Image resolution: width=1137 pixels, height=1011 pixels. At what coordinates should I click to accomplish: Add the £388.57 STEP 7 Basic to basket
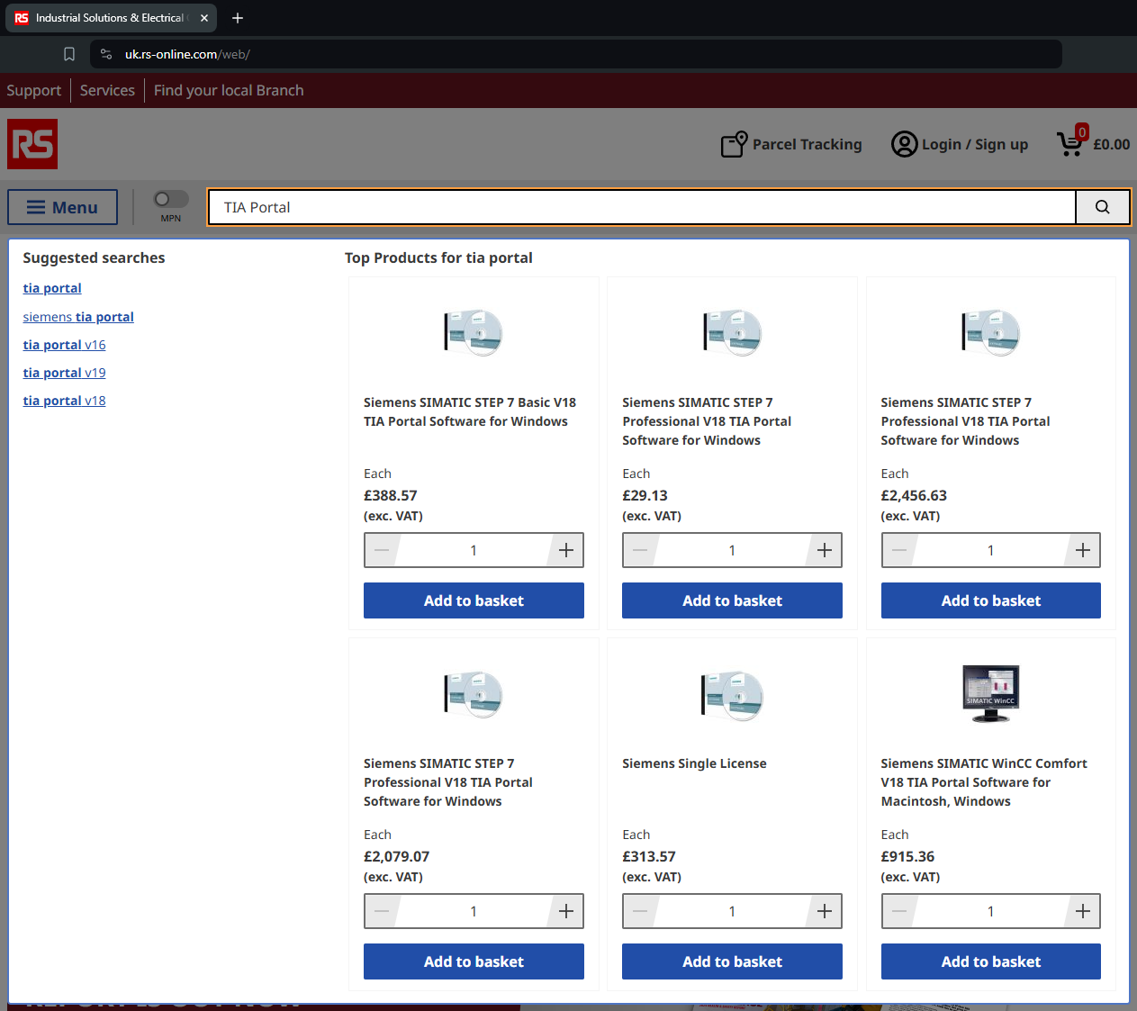[x=474, y=600]
